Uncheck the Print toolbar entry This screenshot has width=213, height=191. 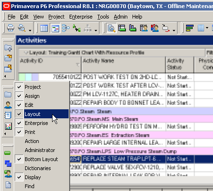42,132
